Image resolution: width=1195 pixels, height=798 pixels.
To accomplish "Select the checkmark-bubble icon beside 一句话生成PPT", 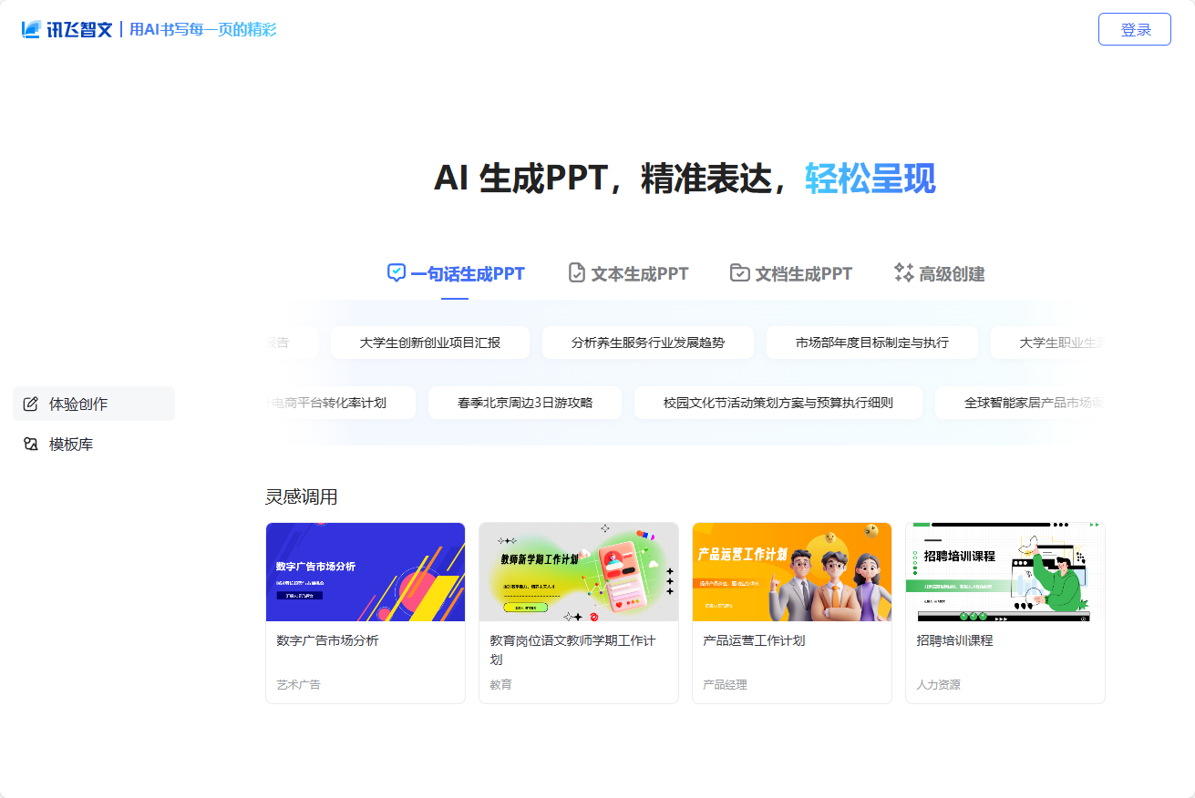I will [395, 272].
